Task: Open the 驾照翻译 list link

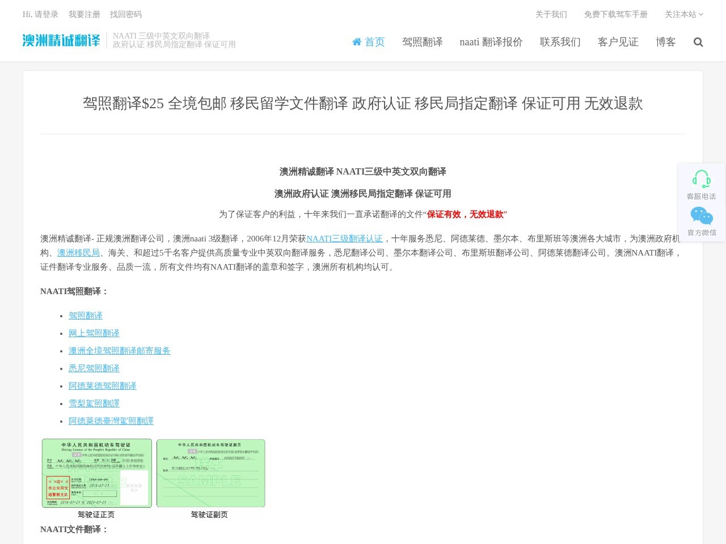Action: coord(86,316)
